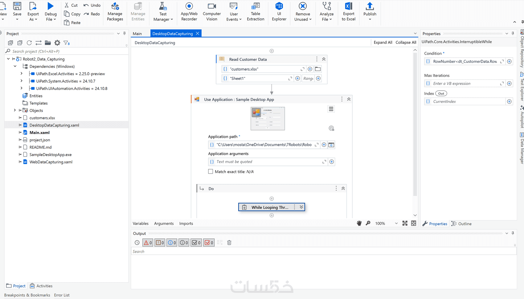Refresh the Project panel
The width and height of the screenshot is (524, 299).
click(x=29, y=43)
